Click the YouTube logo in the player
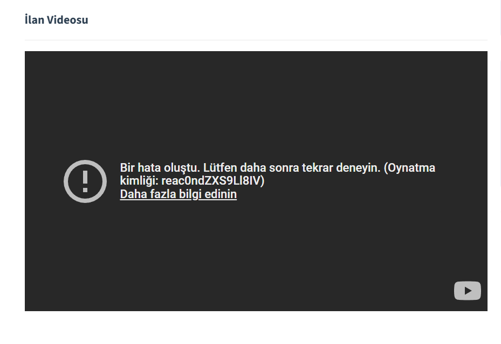The width and height of the screenshot is (501, 344). point(467,291)
